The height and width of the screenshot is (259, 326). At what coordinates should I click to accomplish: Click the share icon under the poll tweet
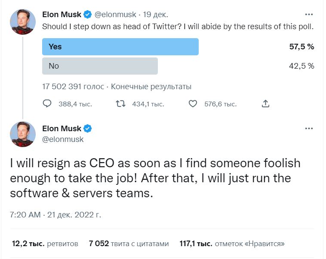(265, 104)
